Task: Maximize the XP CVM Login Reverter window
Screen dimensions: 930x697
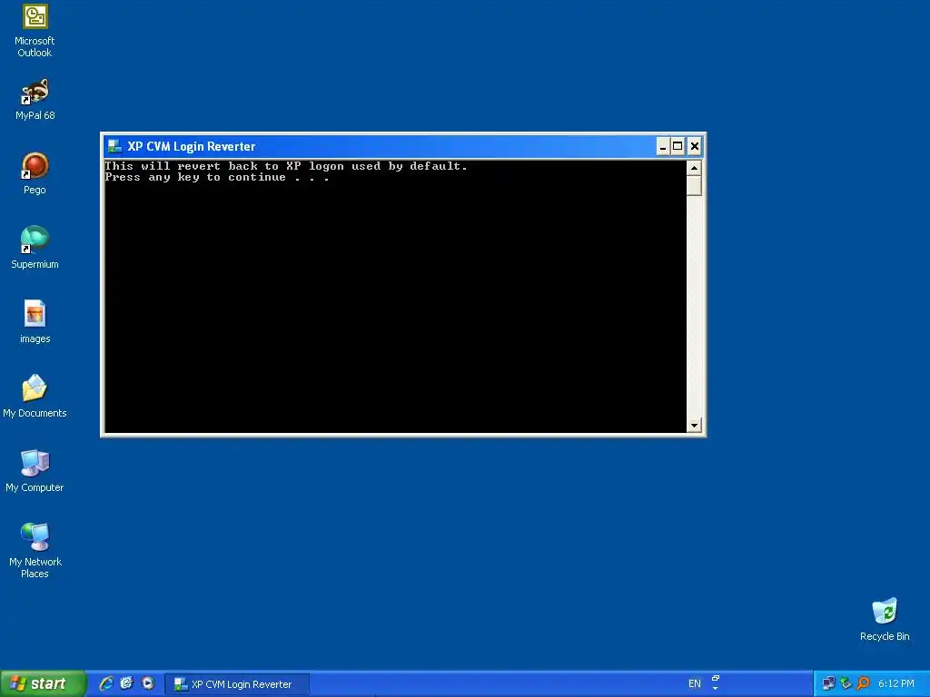Action: (x=678, y=146)
